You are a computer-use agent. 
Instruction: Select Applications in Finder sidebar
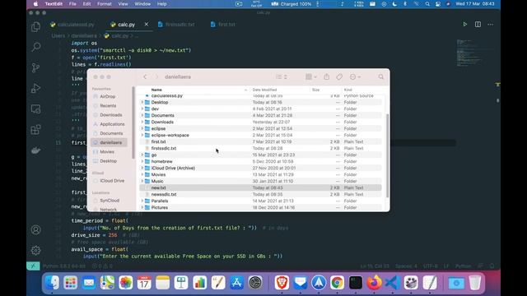coord(112,124)
